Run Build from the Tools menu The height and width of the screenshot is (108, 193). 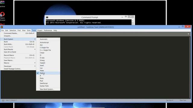pos(18,42)
